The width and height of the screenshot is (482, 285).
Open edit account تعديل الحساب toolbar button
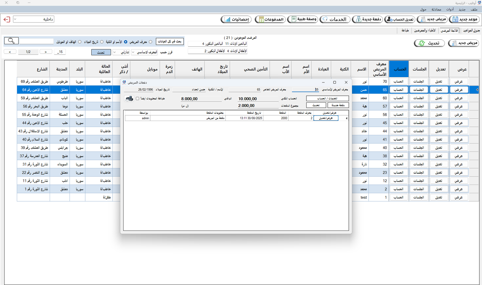400,20
